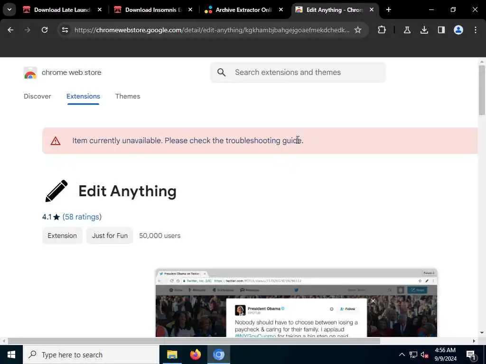
Task: Open a new browser tab
Action: [x=389, y=9]
